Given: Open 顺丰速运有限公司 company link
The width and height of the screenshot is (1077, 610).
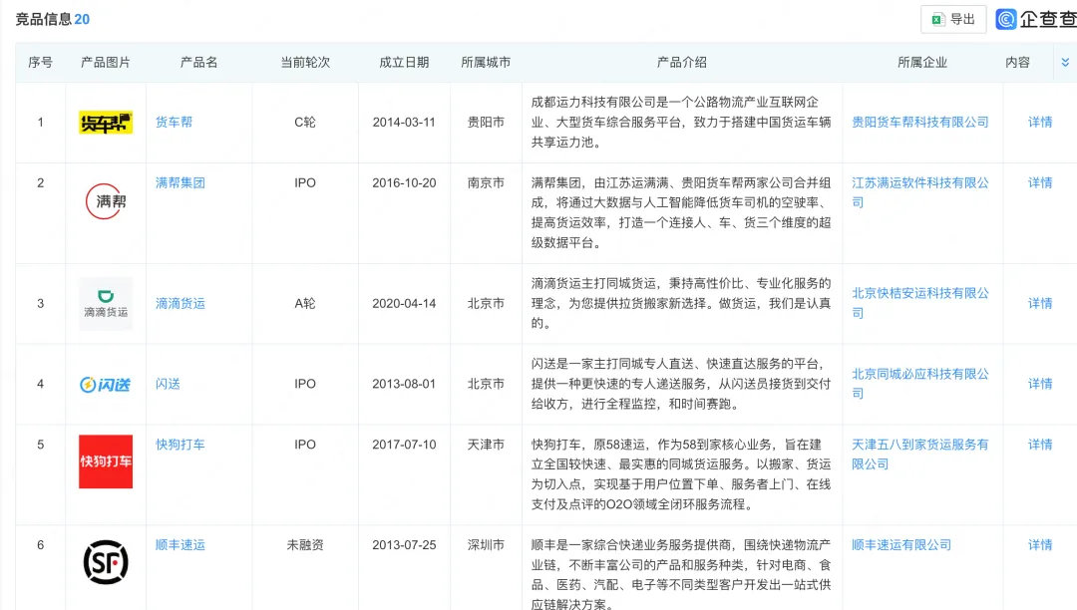Looking at the screenshot, I should pos(901,545).
